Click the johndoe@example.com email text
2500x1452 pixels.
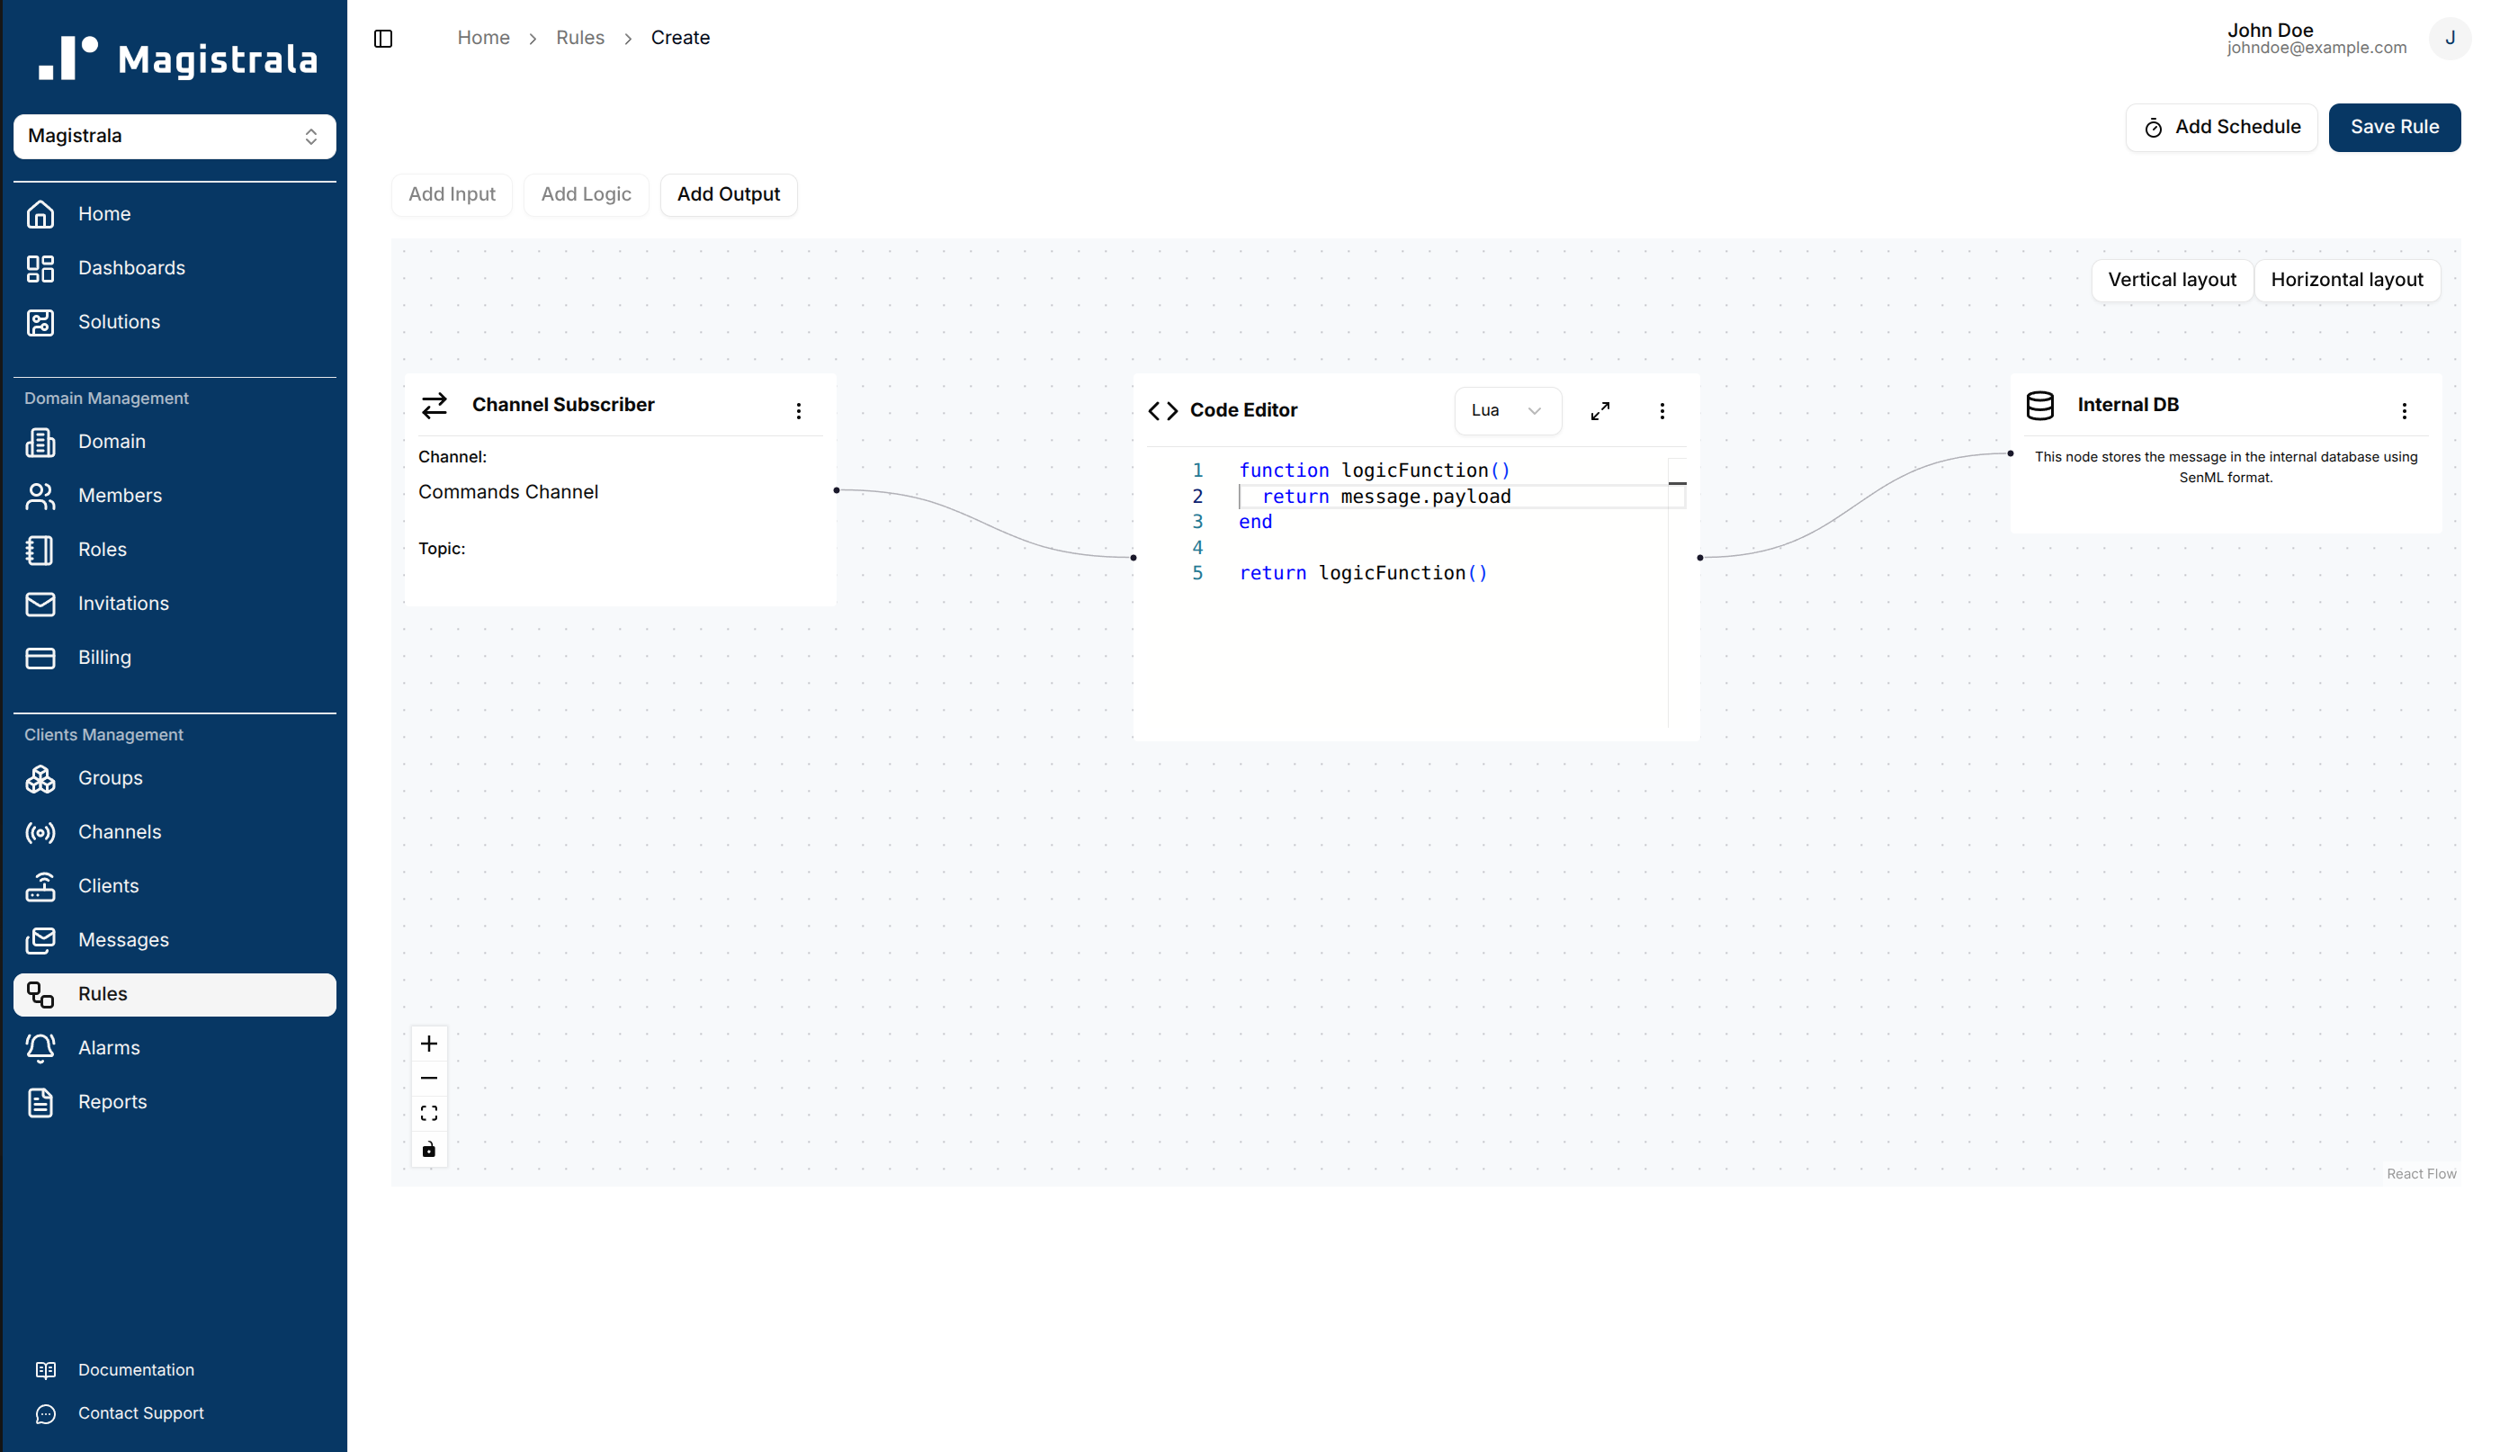tap(2316, 48)
